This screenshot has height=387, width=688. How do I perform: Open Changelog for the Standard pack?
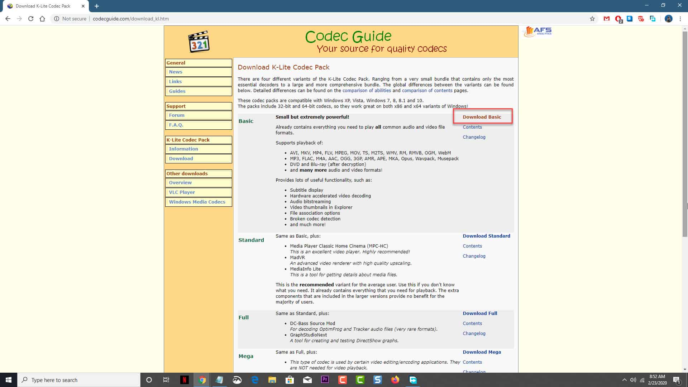tap(474, 256)
